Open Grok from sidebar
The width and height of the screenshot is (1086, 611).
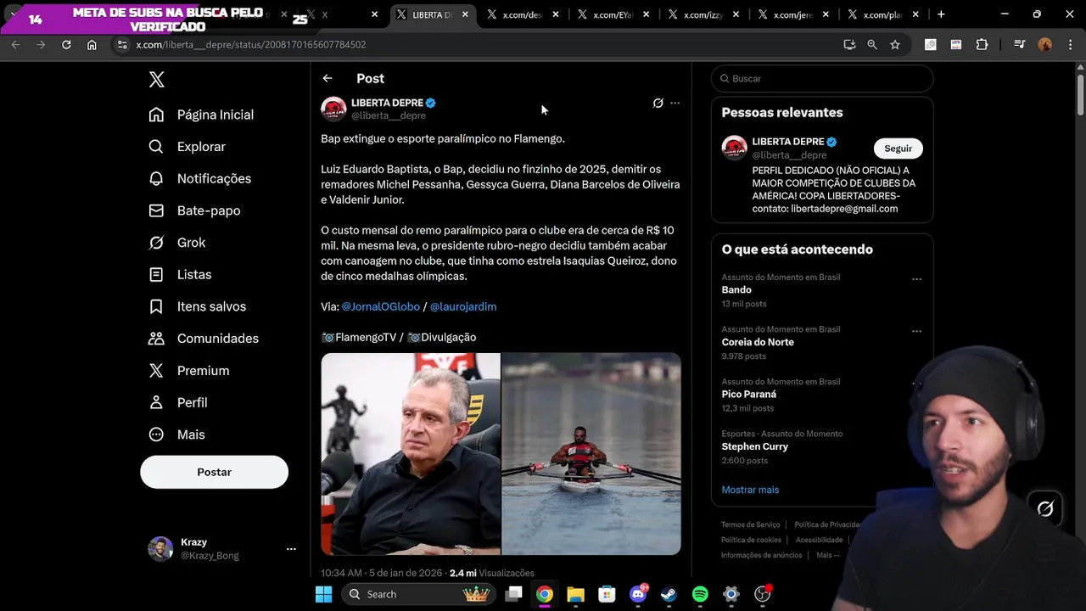pos(176,243)
